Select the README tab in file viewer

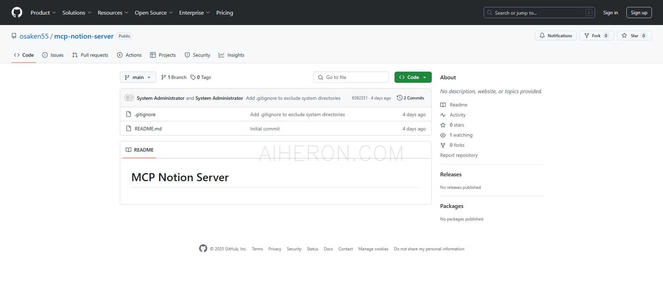pyautogui.click(x=140, y=150)
